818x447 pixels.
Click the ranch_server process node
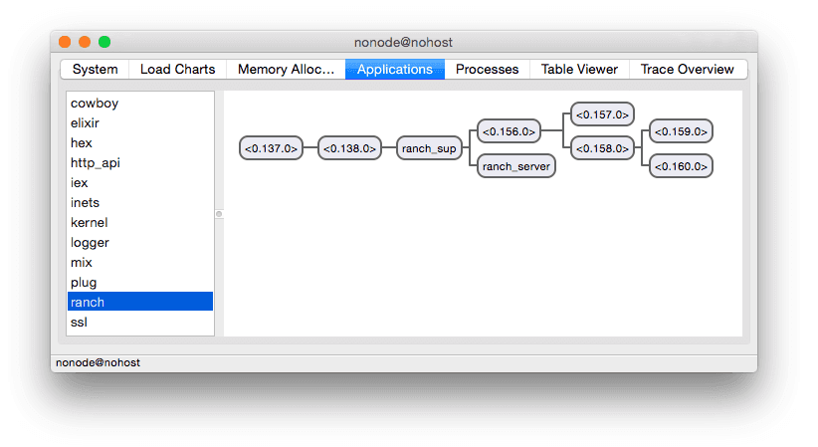[515, 166]
